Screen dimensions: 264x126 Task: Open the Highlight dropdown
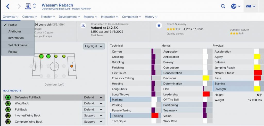pos(94,46)
